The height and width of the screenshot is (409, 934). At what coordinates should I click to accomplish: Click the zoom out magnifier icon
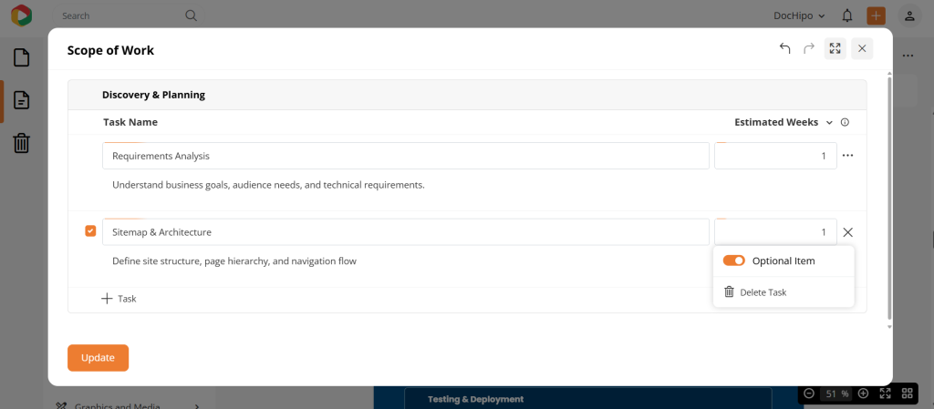tap(808, 394)
